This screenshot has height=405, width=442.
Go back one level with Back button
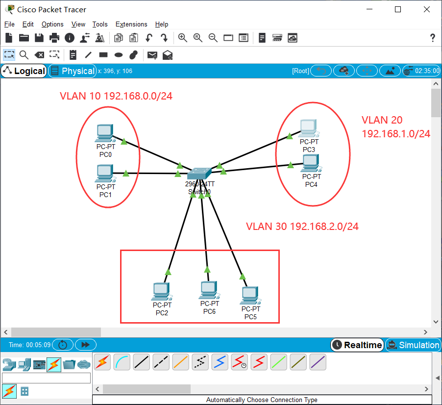tap(321, 71)
